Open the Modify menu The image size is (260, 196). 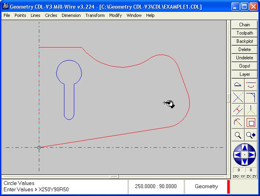click(115, 15)
